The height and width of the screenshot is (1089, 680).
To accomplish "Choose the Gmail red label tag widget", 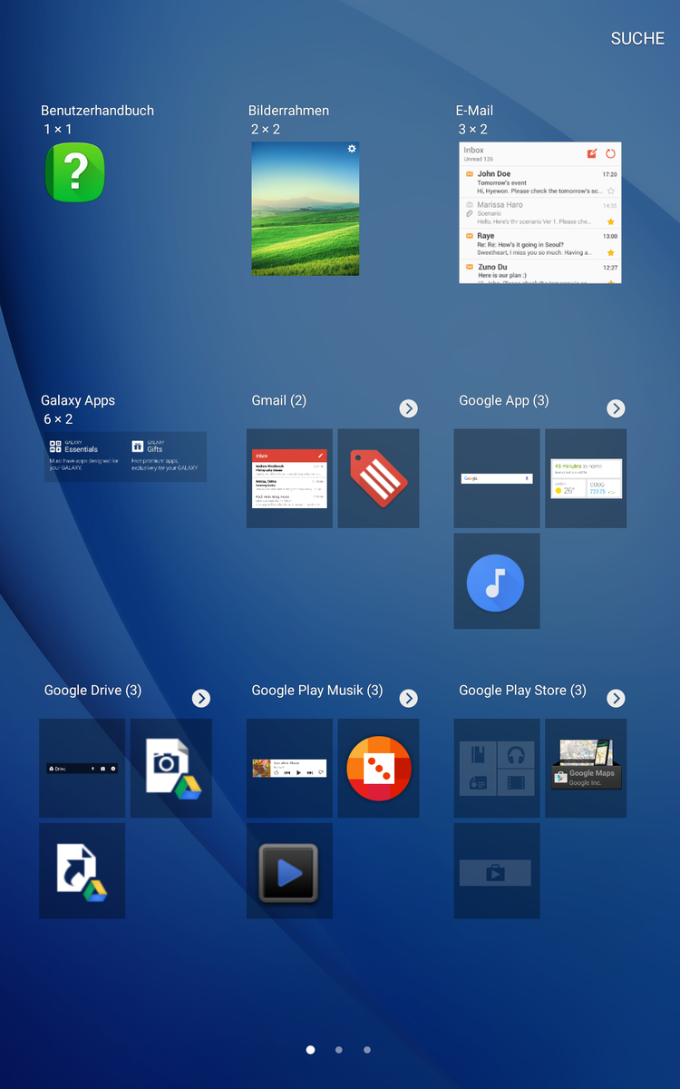I will (379, 478).
